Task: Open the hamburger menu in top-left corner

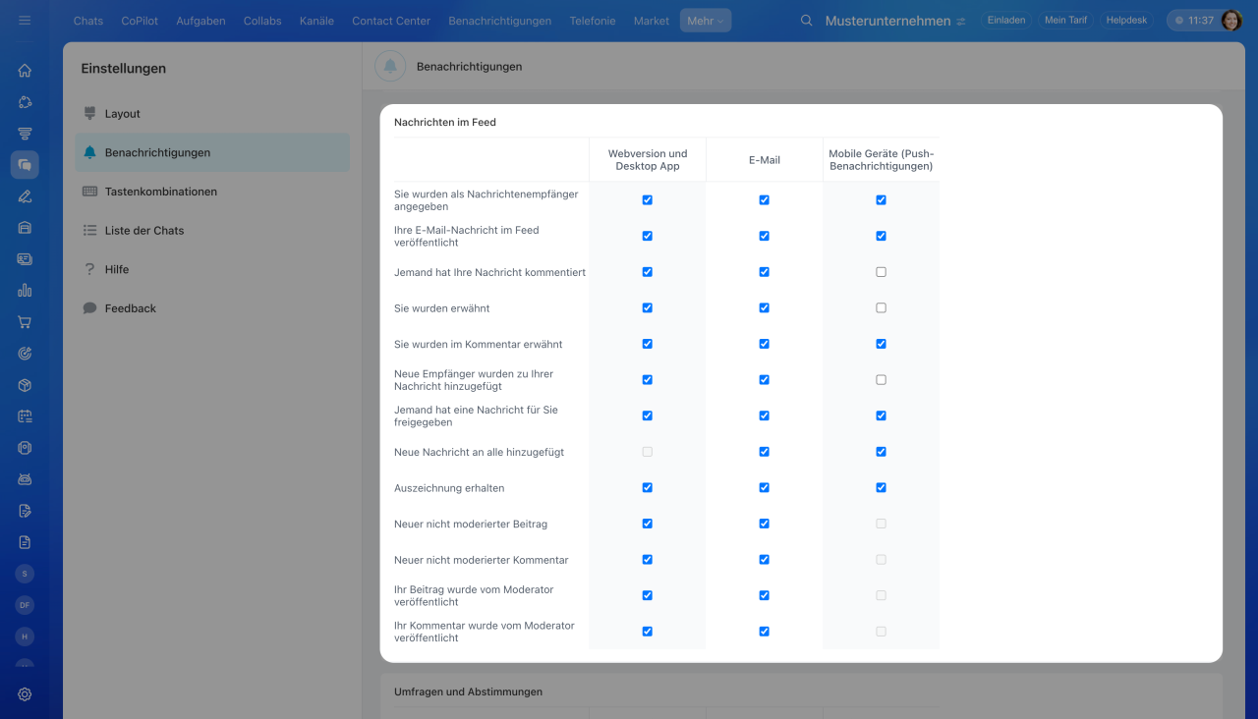Action: click(x=25, y=21)
